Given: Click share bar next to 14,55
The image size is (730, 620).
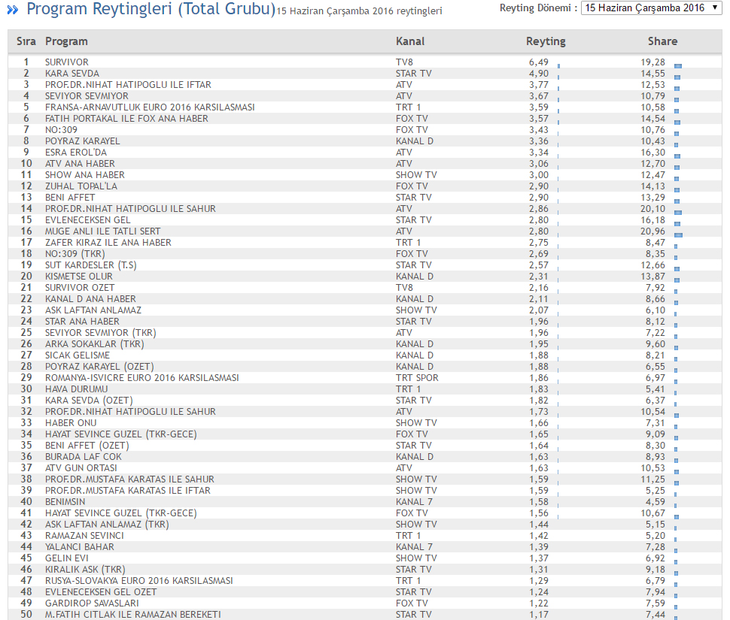Looking at the screenshot, I should (677, 77).
